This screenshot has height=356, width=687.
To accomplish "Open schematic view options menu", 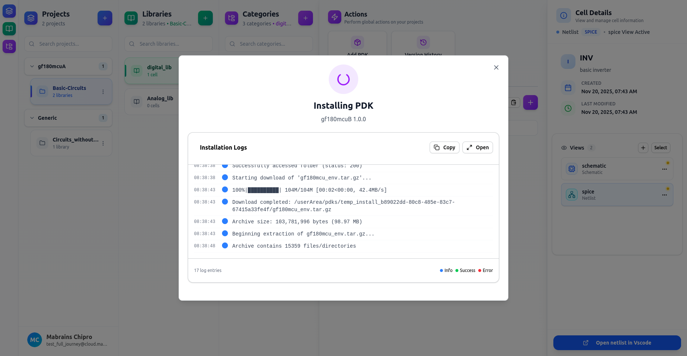I will pyautogui.click(x=664, y=169).
